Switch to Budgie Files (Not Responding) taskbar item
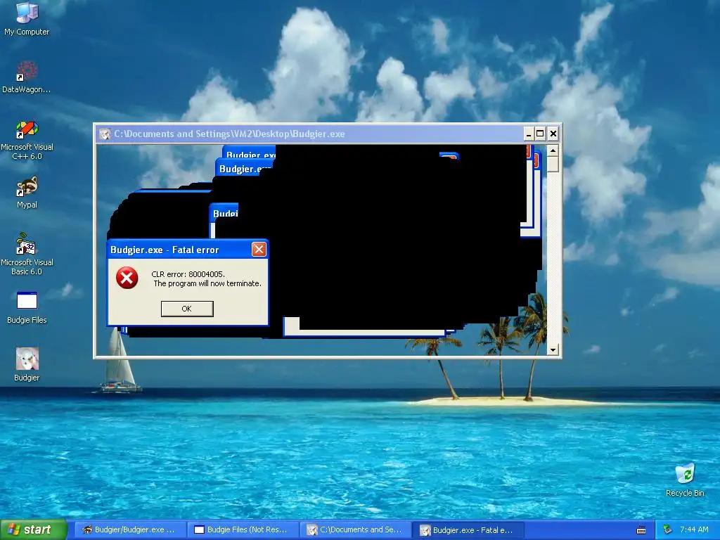The width and height of the screenshot is (720, 540). pyautogui.click(x=243, y=530)
